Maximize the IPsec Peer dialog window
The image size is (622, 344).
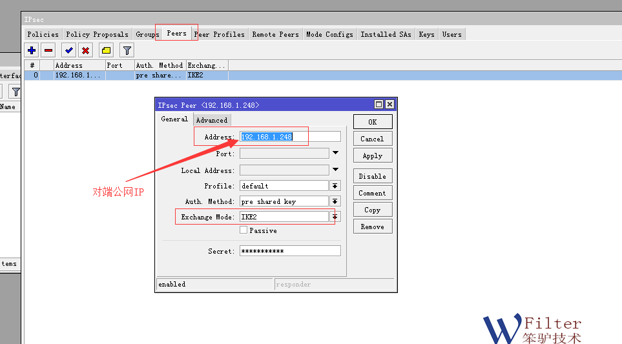pos(379,105)
